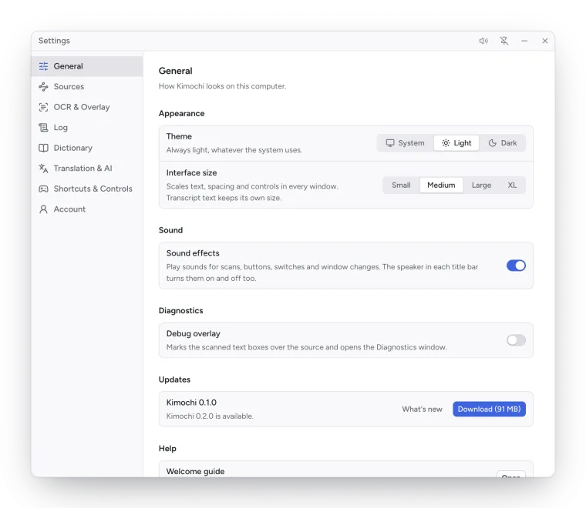Viewport: 586px width, 508px height.
Task: Click the What's new link
Action: click(422, 409)
